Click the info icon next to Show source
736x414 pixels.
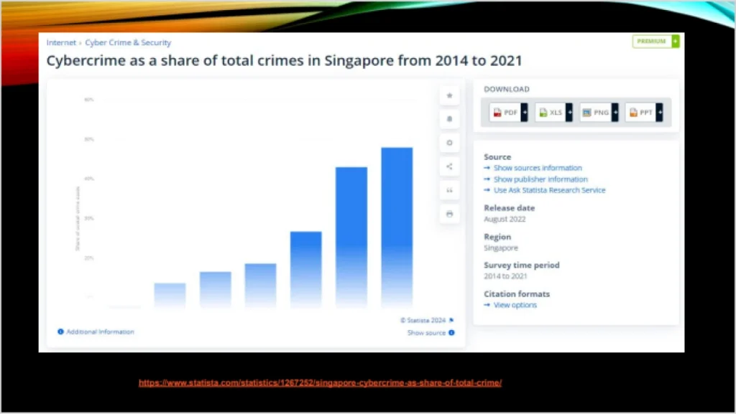(x=451, y=332)
